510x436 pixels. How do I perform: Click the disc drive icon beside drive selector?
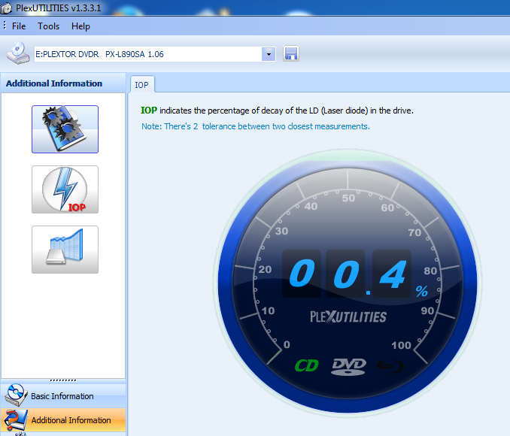18,53
